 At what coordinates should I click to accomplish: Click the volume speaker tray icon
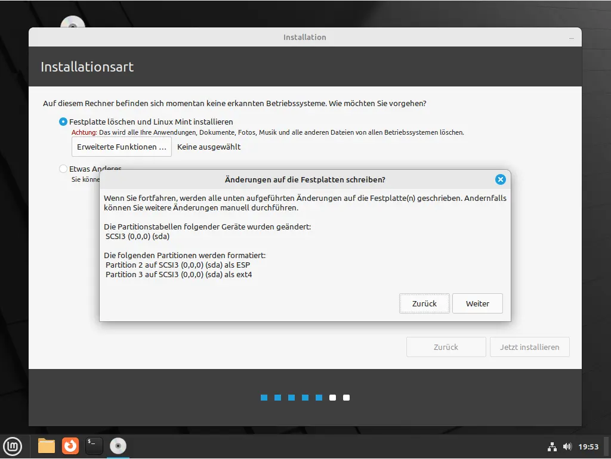click(x=566, y=446)
